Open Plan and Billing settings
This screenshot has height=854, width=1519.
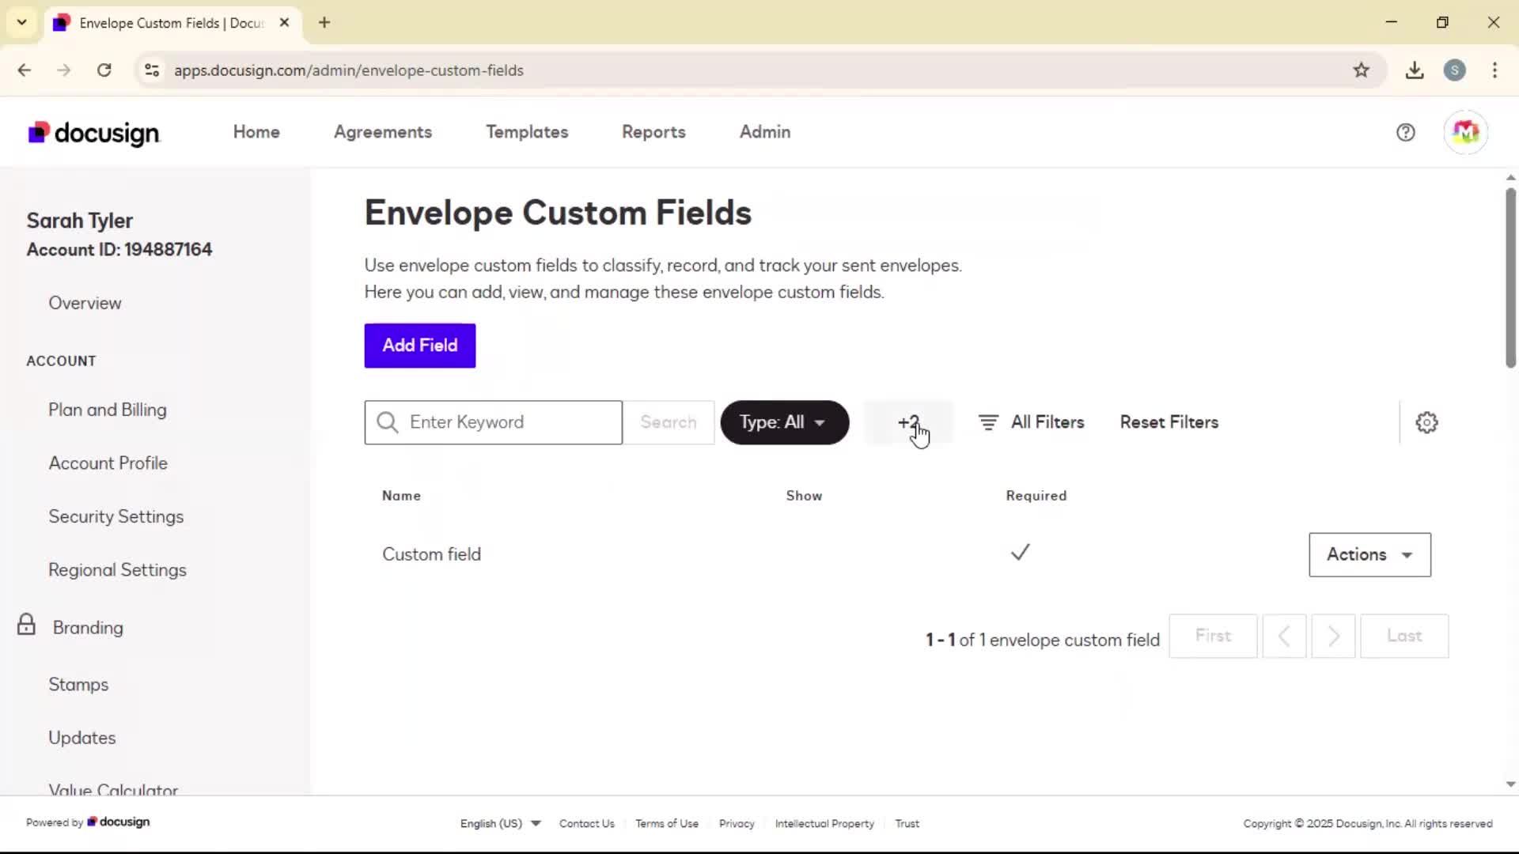pos(108,410)
